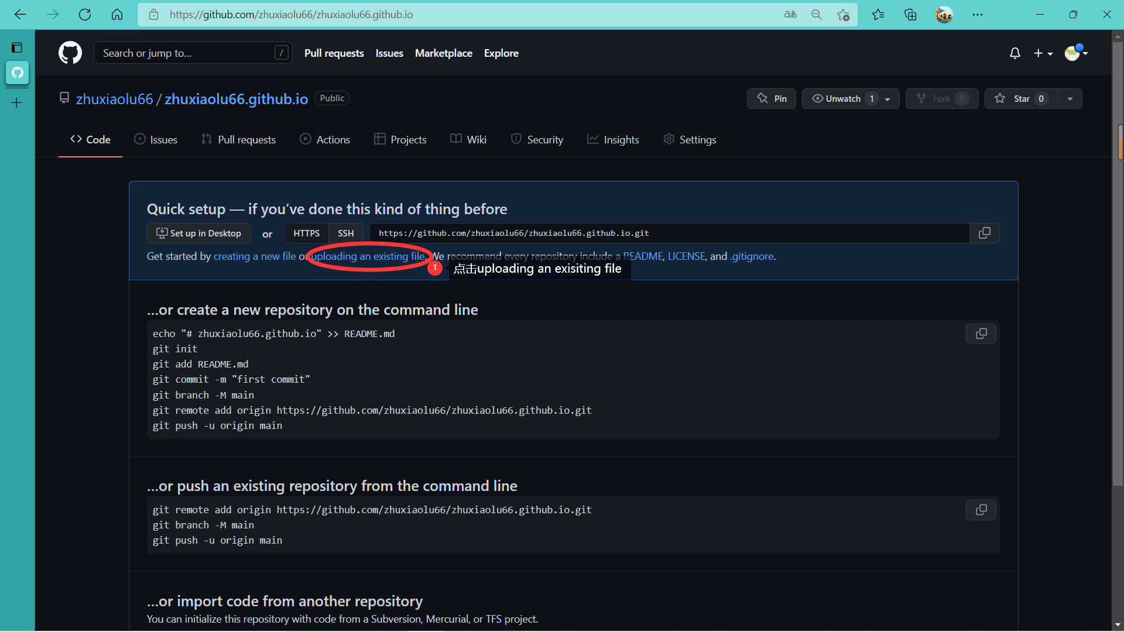Select the HTTPS clone option

pos(306,233)
